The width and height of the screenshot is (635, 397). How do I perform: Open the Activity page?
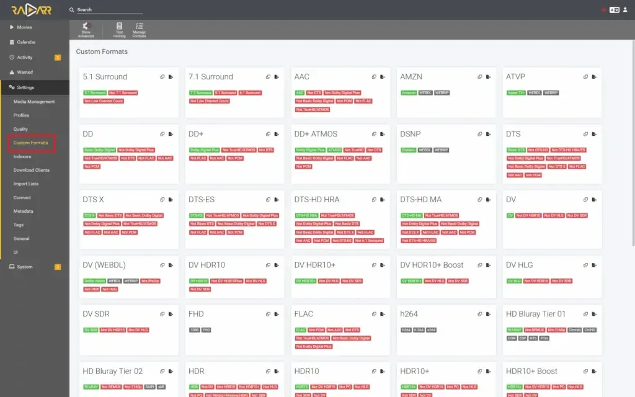[x=25, y=57]
